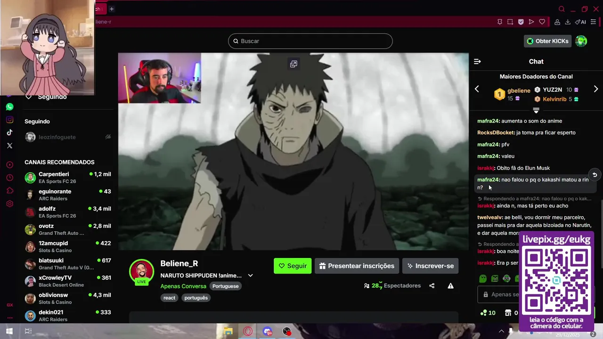Open browser history clock icon
Screen dimensions: 603x339
[x=9, y=178]
